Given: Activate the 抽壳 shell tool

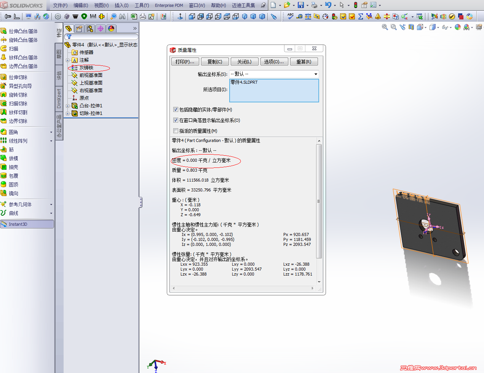Looking at the screenshot, I should click(16, 167).
